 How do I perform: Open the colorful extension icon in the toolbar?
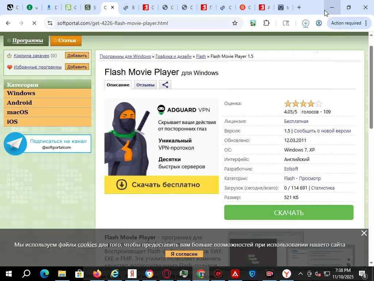click(x=253, y=23)
